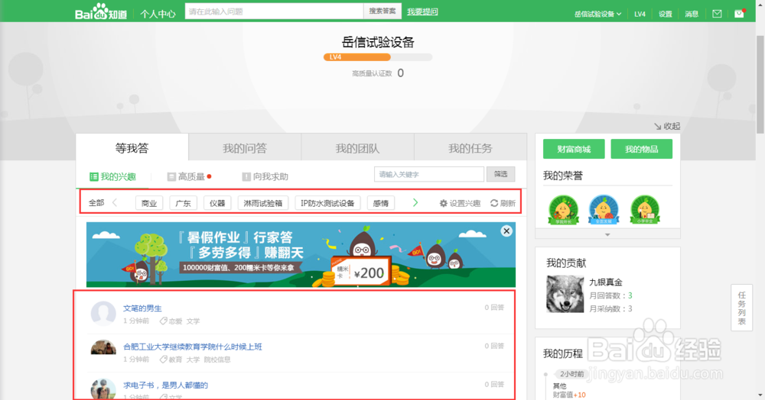Focus the header question search field
The height and width of the screenshot is (400, 765).
[x=274, y=11]
